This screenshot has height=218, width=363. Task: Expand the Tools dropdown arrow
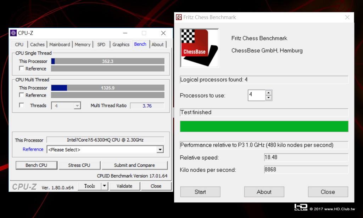click(105, 186)
